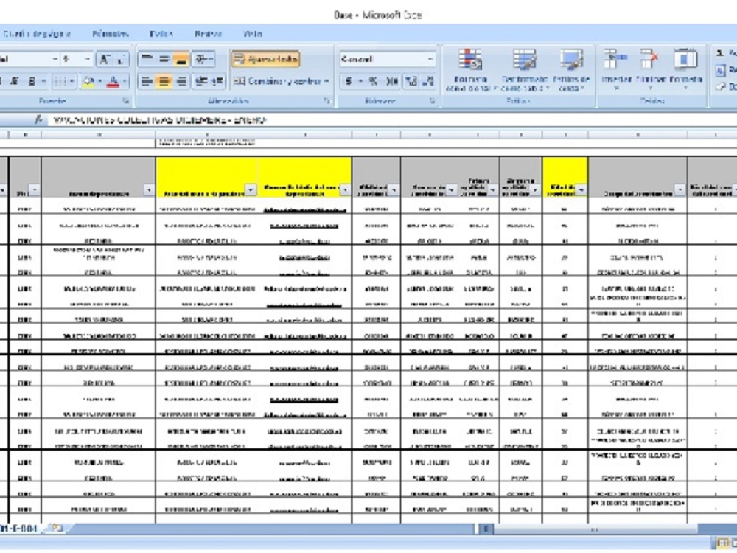Align text to middle of cell
737x553 pixels.
coord(164,59)
